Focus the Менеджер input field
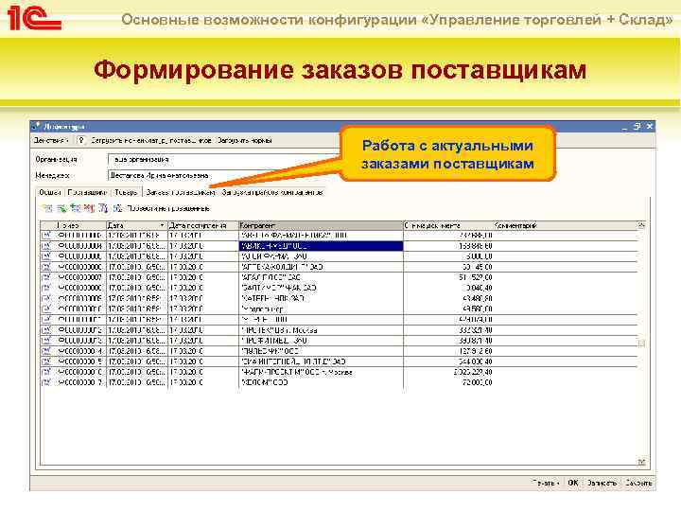This screenshot has width=681, height=511. (x=223, y=176)
